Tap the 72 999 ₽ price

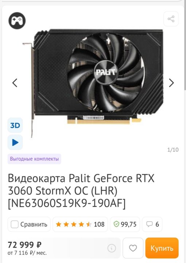click(x=24, y=245)
